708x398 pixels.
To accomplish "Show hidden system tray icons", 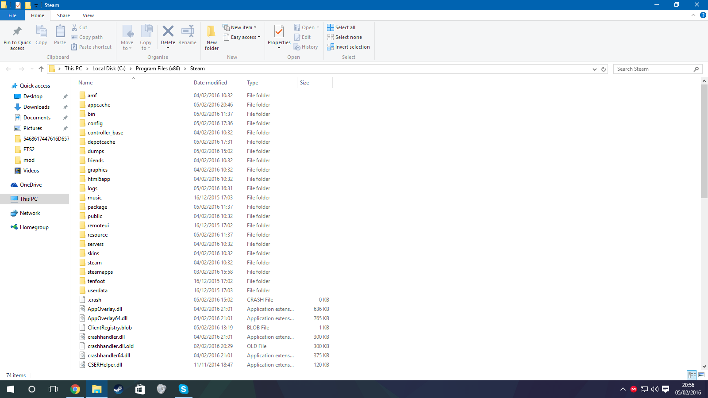I will click(x=623, y=389).
